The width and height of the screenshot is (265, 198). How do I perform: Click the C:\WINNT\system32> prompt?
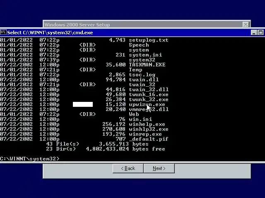pyautogui.click(x=30, y=159)
